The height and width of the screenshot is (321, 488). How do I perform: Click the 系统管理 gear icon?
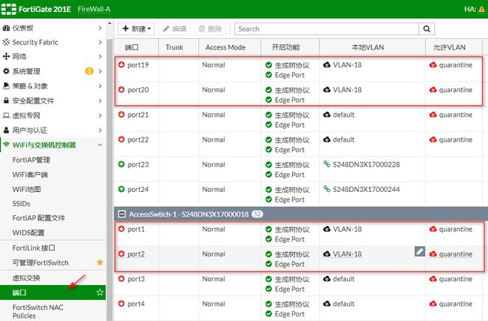(6, 71)
